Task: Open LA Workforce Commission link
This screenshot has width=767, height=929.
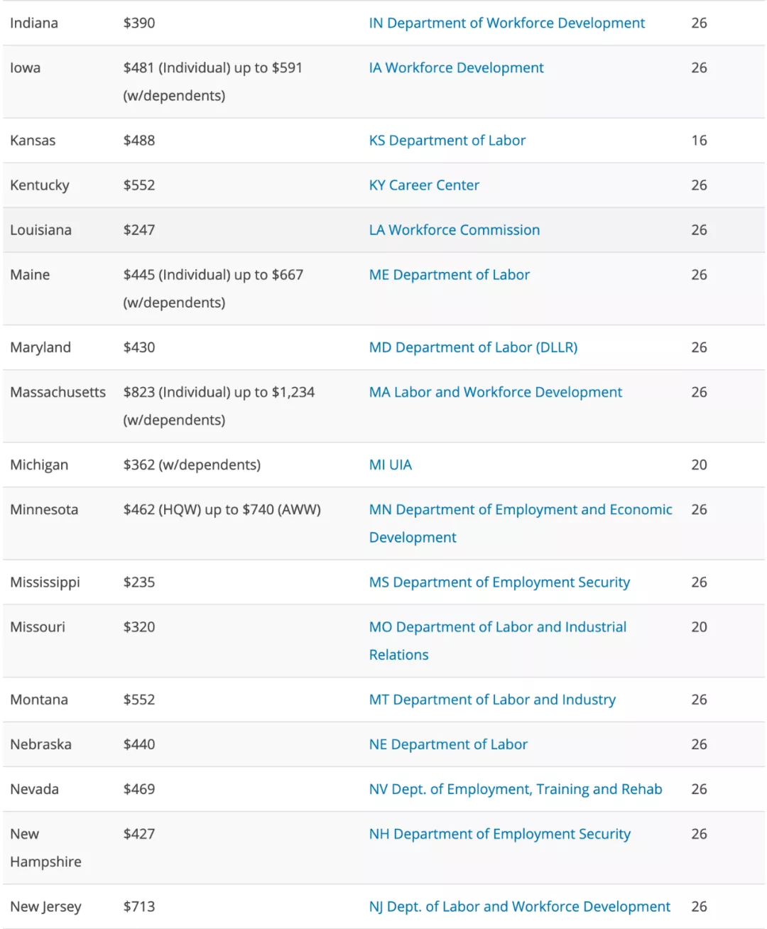Action: (x=454, y=229)
